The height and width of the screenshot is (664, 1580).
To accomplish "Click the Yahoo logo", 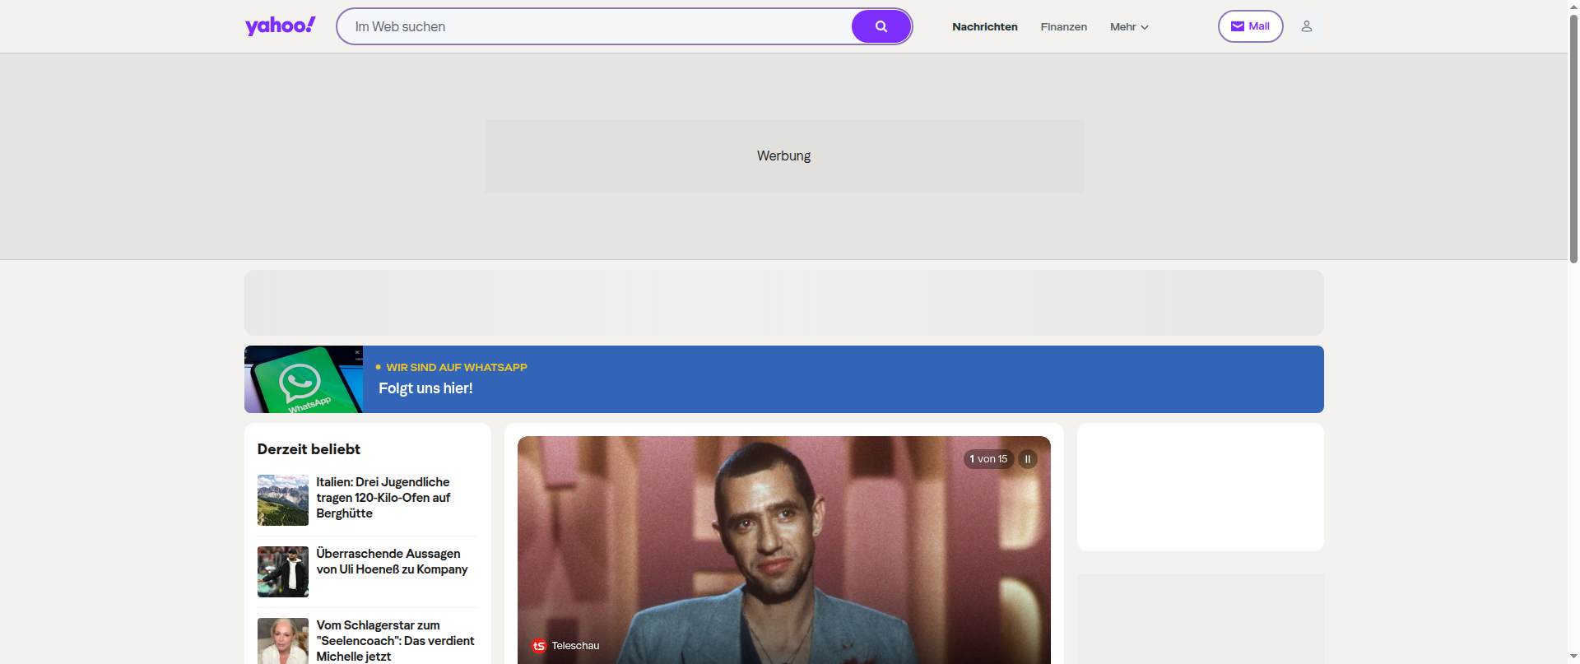I will [x=280, y=26].
